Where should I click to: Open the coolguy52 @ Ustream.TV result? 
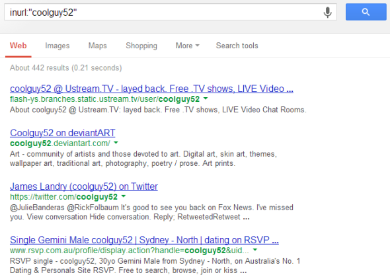[x=151, y=89]
